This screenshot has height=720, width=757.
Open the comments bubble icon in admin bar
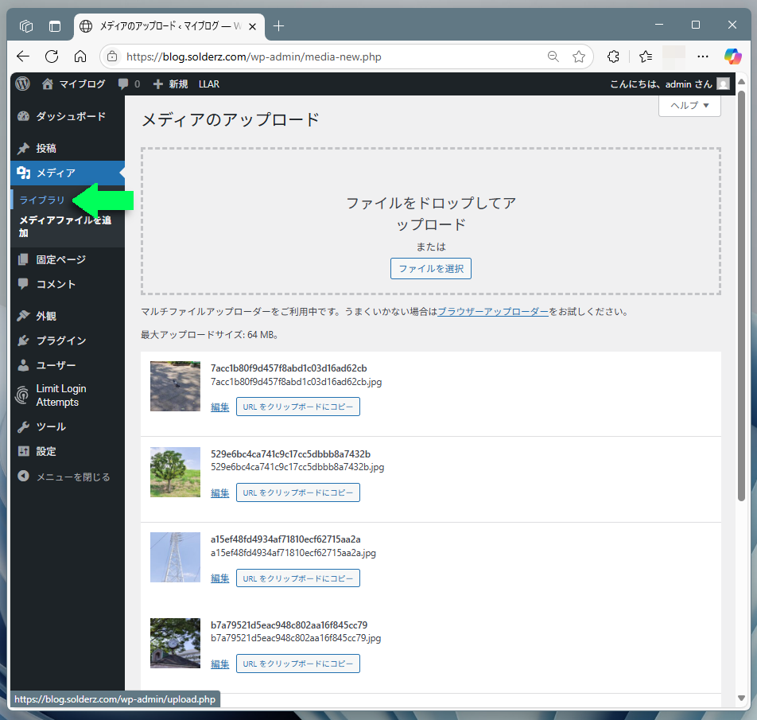click(128, 84)
